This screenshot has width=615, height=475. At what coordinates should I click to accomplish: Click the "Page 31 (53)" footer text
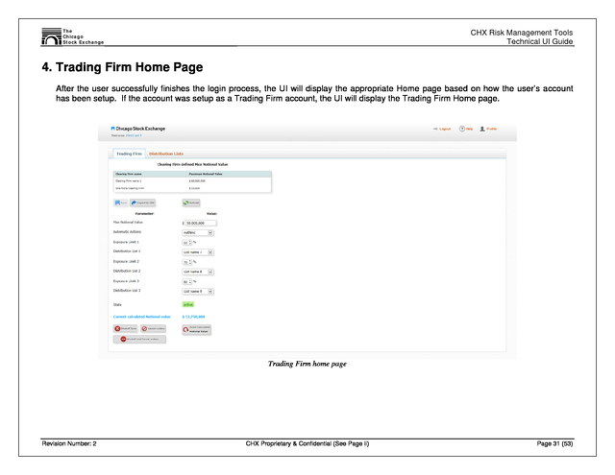pos(554,443)
